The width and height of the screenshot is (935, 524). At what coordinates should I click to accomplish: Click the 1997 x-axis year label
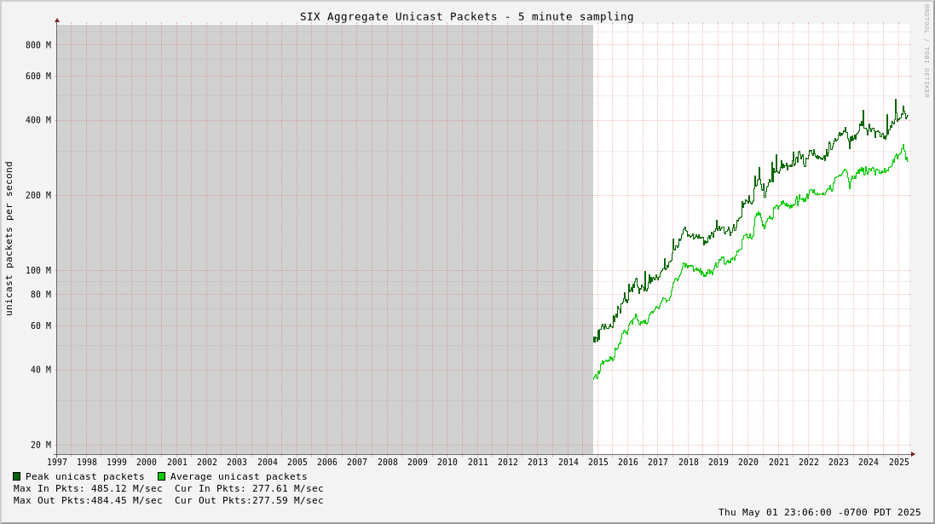pyautogui.click(x=56, y=462)
